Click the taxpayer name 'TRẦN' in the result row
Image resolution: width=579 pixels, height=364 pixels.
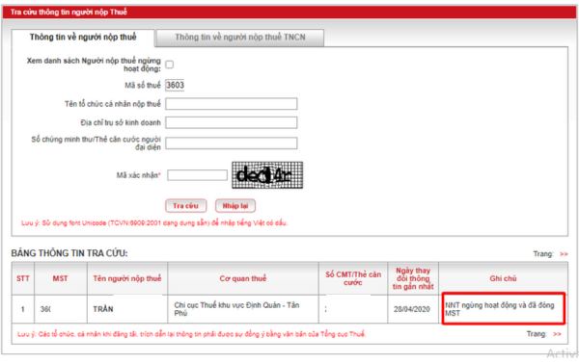(103, 309)
